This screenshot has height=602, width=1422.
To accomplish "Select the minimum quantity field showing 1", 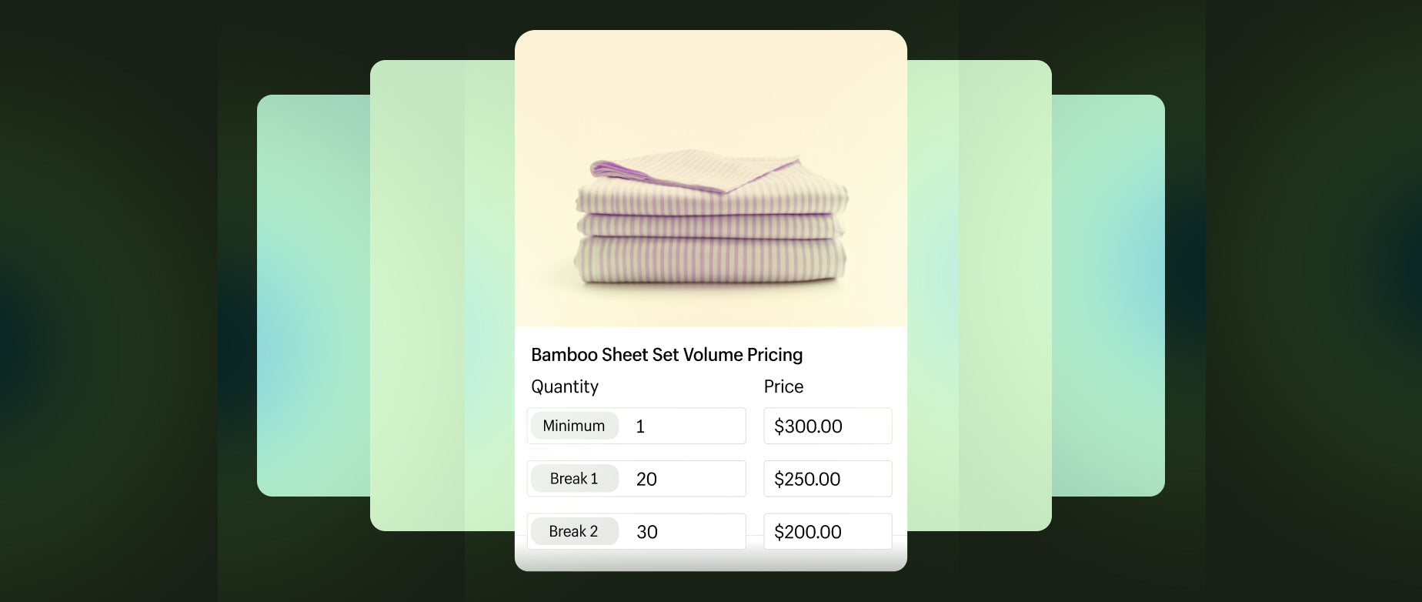I will [685, 426].
